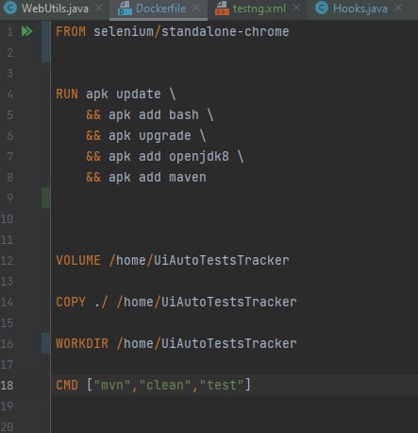This screenshot has height=433, width=418.
Task: Click the run gutter icon on line 1
Action: pyautogui.click(x=26, y=31)
